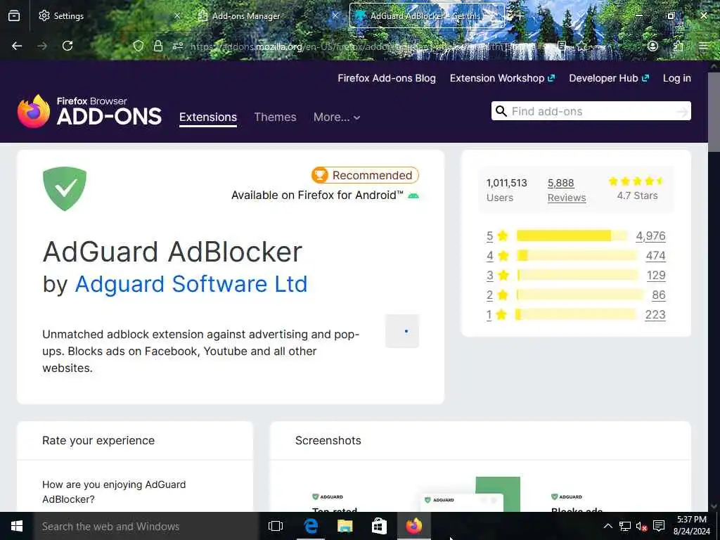Click the 86 two-star count

click(658, 295)
